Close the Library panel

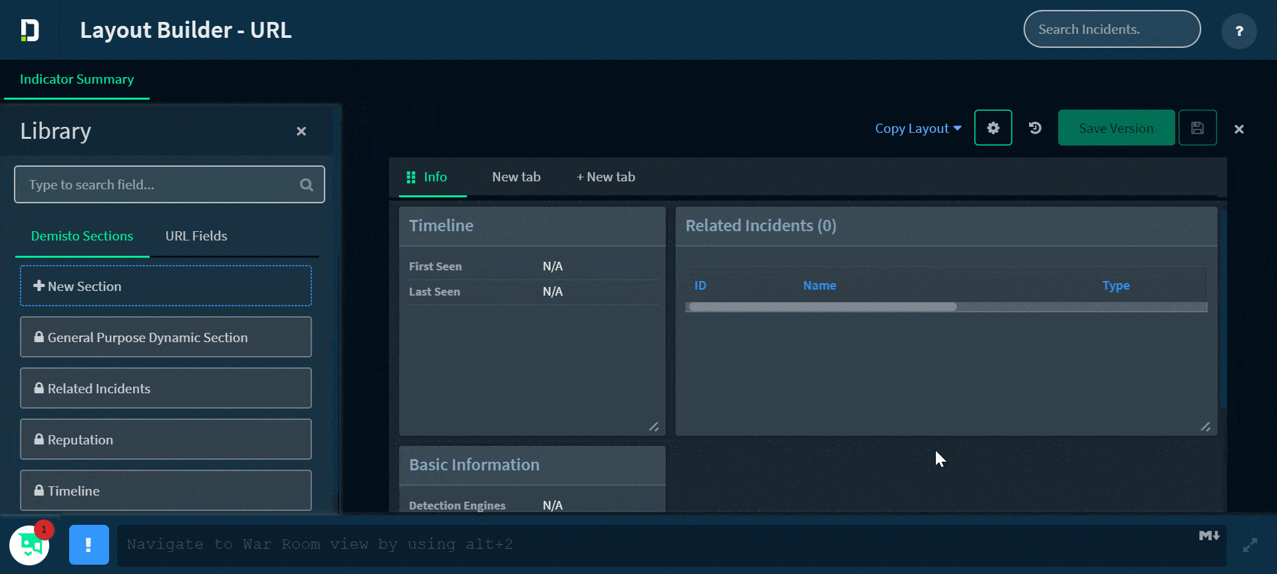click(301, 132)
